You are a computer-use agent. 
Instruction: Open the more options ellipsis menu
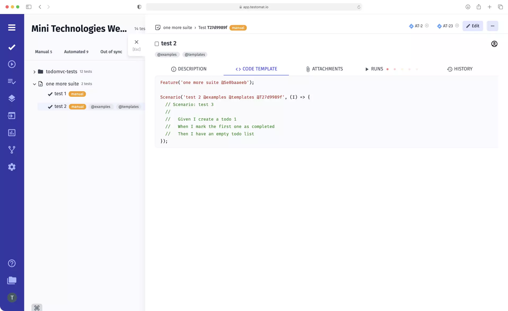[492, 26]
